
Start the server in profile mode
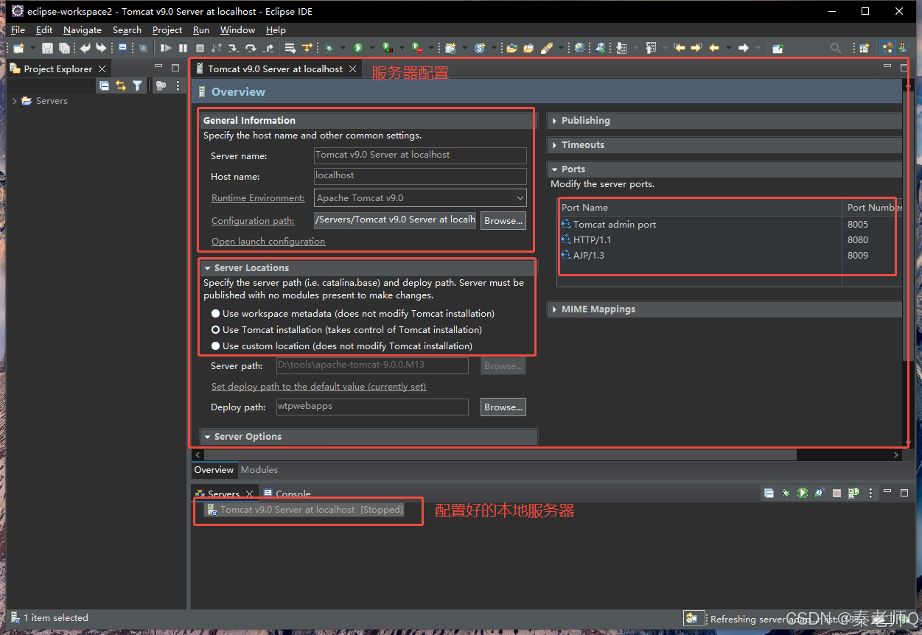(820, 493)
